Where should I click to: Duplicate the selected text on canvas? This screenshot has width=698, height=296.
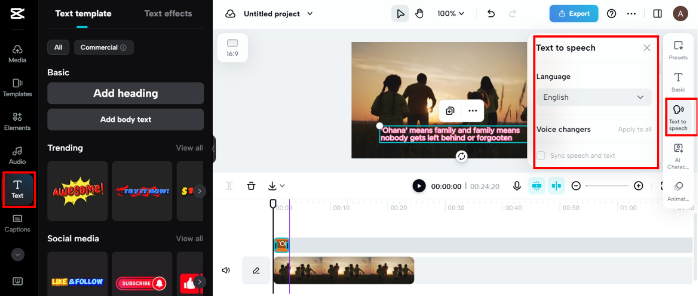(450, 111)
